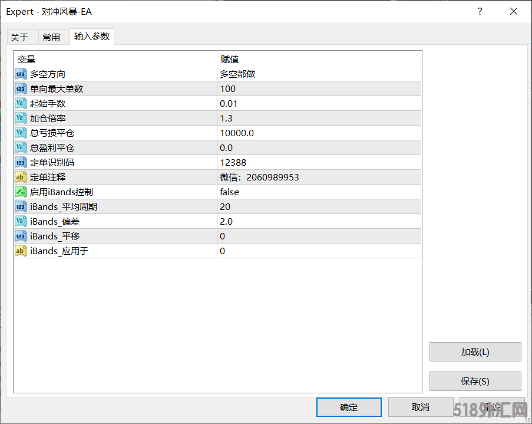Click the string icon beside iBands_应用于
The height and width of the screenshot is (424, 532).
tap(21, 251)
